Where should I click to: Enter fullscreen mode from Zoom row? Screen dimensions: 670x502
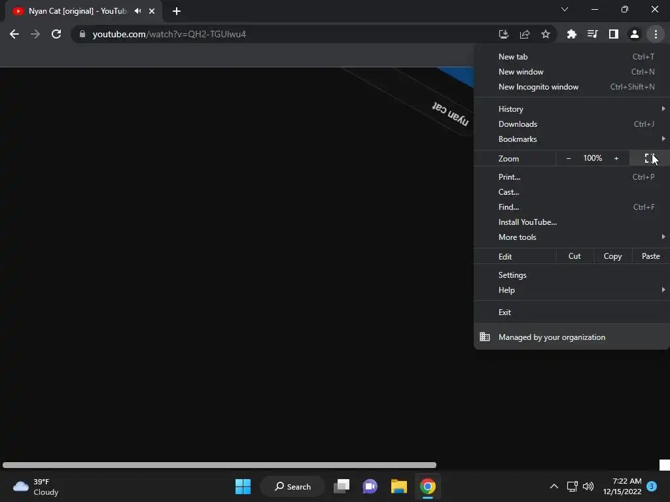650,158
